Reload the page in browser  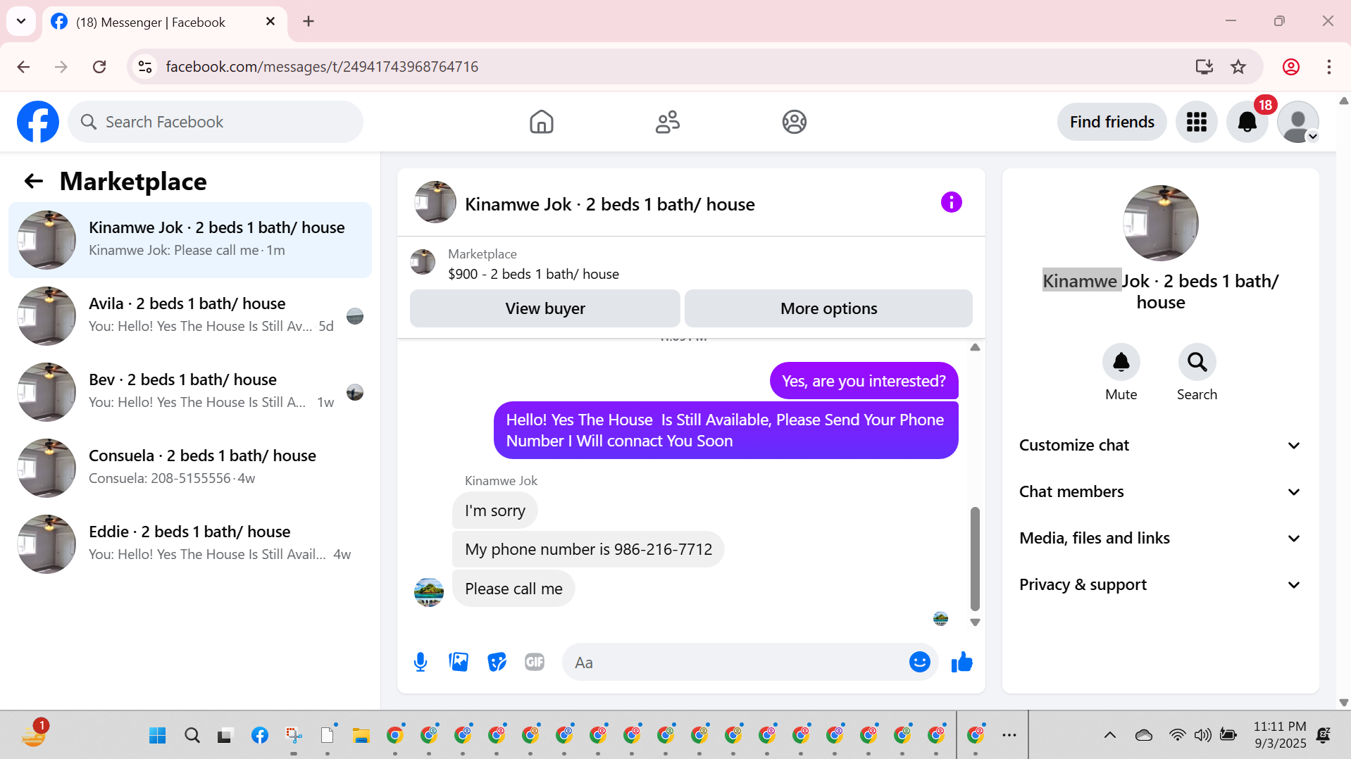pyautogui.click(x=99, y=67)
